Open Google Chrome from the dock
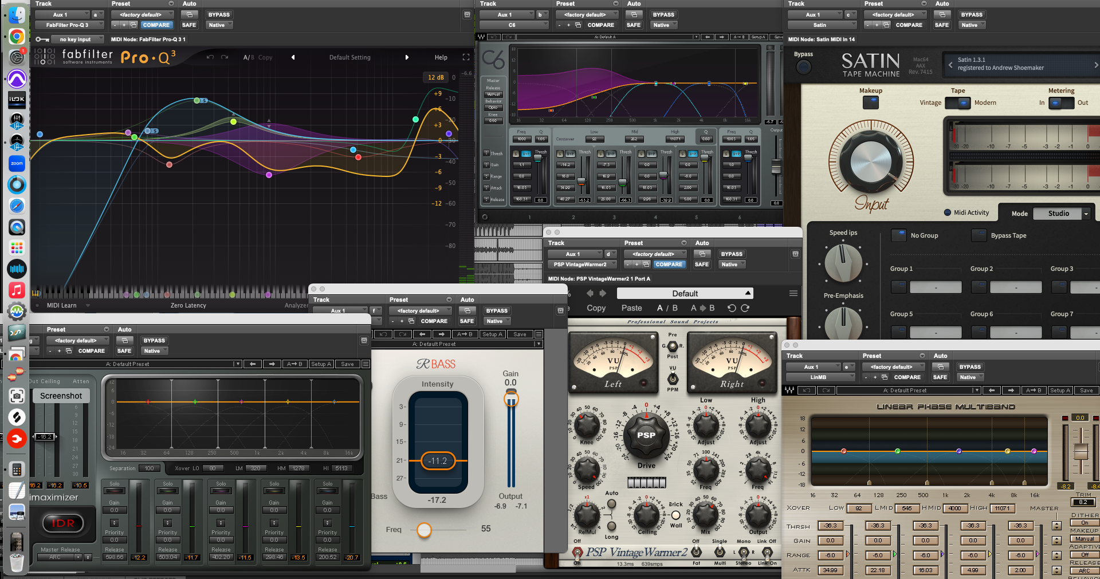This screenshot has height=579, width=1100. (17, 37)
